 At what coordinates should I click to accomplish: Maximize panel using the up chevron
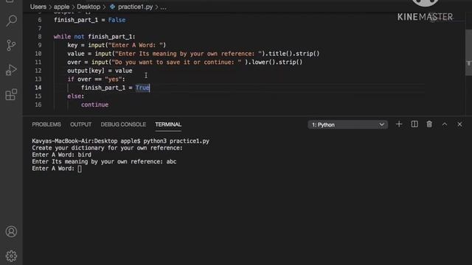click(445, 124)
